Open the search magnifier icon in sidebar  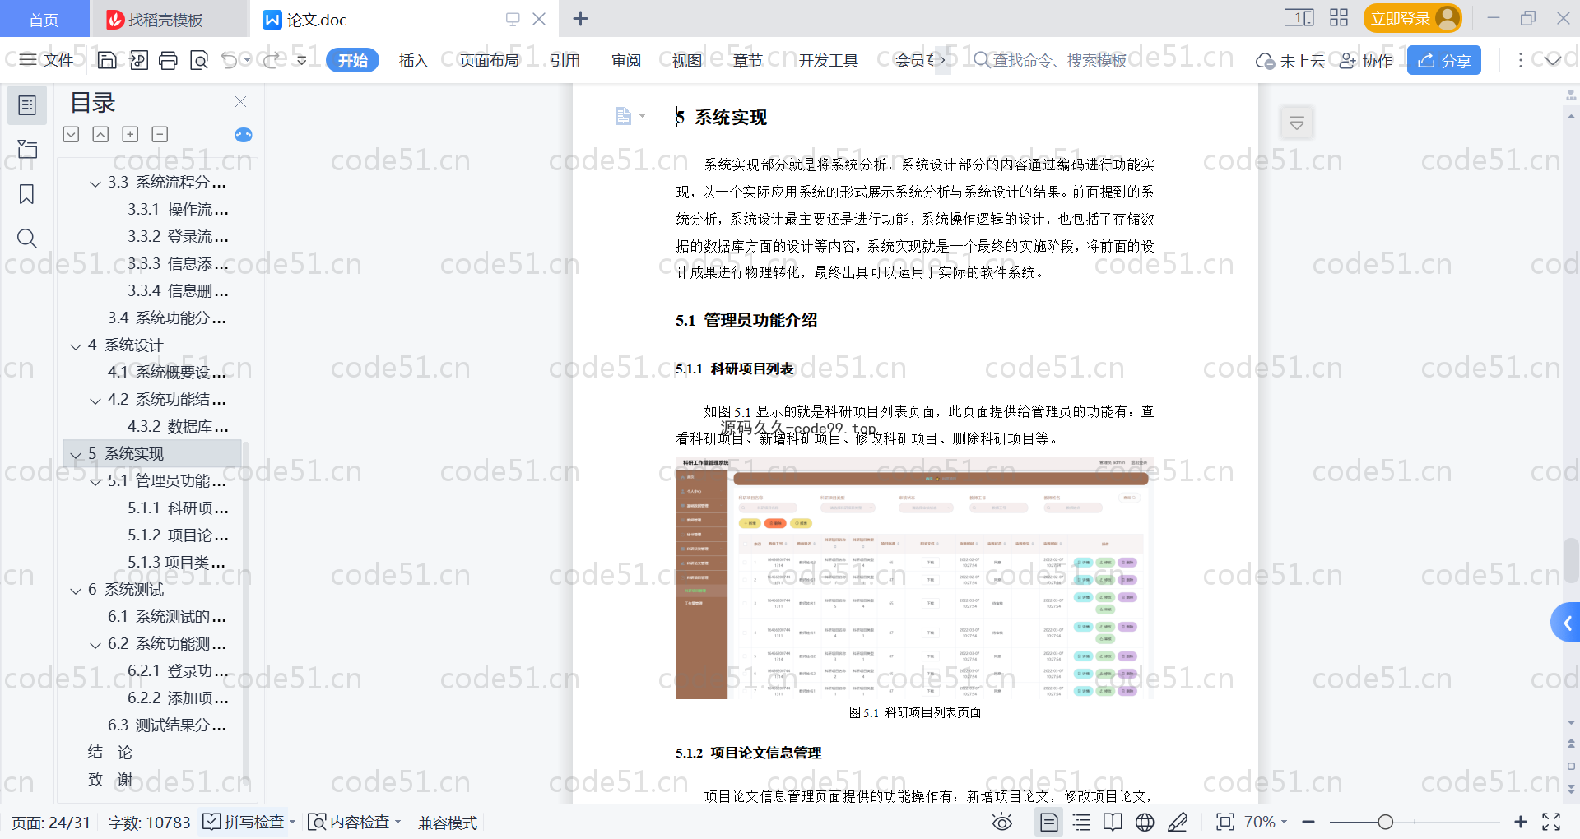tap(27, 239)
